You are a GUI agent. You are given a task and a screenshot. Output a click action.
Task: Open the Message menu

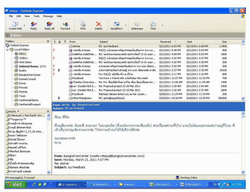48,16
